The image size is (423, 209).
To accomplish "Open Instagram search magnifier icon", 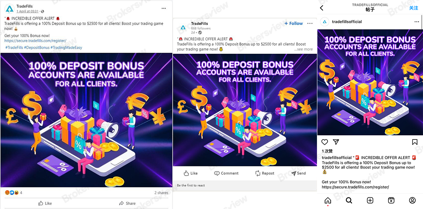I will tap(349, 200).
